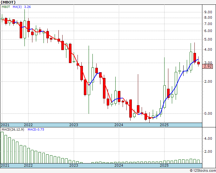The height and width of the screenshot is (173, 216).
Task: Click the MACD(26,12,9) indicator label
Action: 13,130
